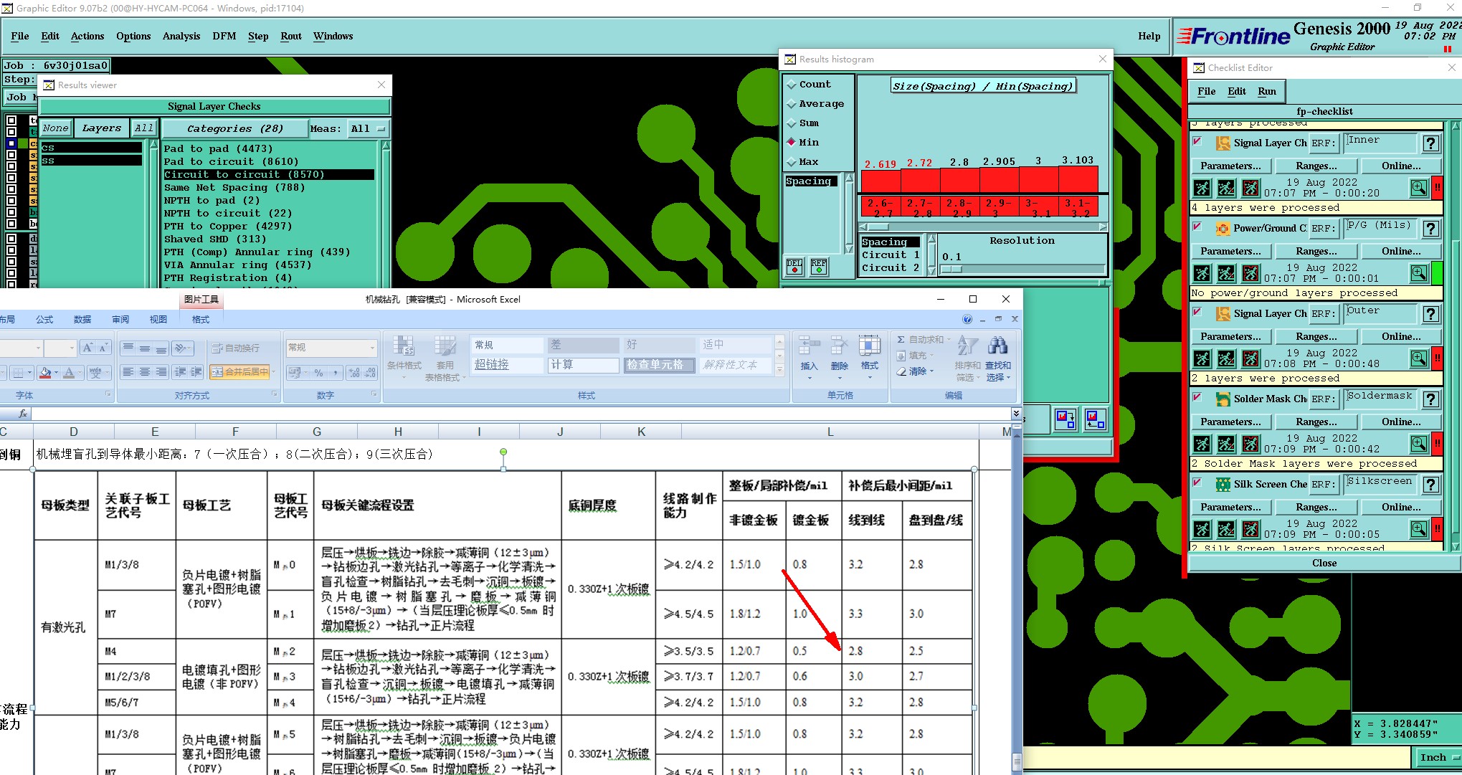The width and height of the screenshot is (1462, 775).
Task: Open the help icon for Outer ERF
Action: tap(1431, 314)
